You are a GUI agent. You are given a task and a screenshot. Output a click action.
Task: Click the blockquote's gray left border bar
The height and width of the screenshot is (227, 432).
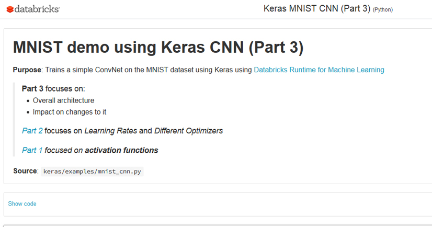14,119
